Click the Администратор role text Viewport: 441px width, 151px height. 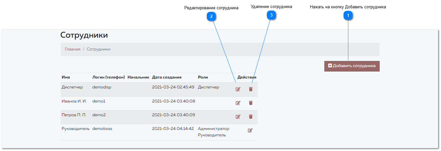pyautogui.click(x=213, y=129)
